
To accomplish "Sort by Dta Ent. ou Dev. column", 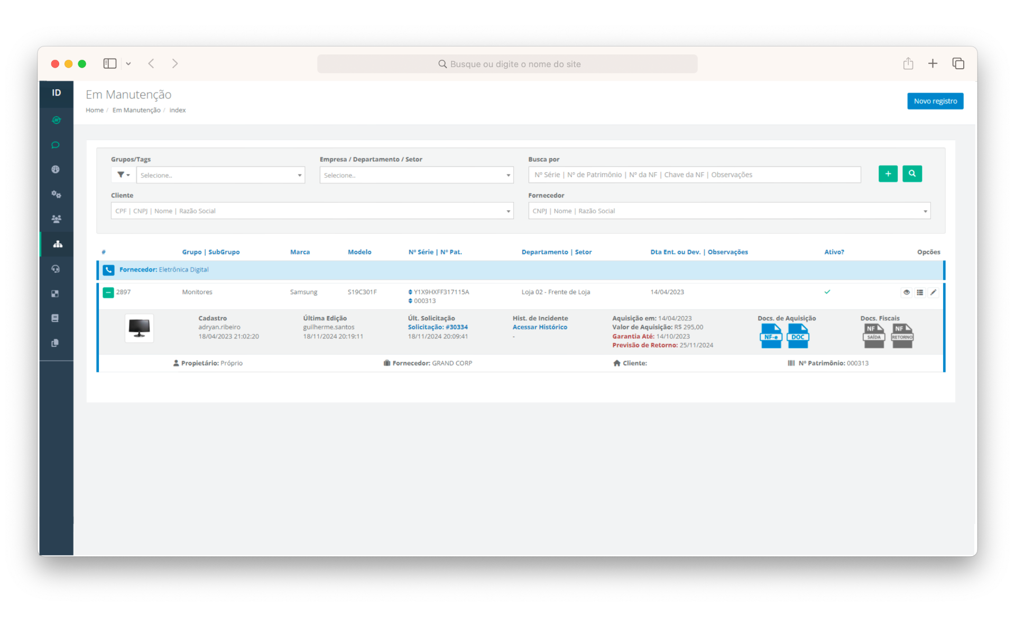I will [699, 252].
